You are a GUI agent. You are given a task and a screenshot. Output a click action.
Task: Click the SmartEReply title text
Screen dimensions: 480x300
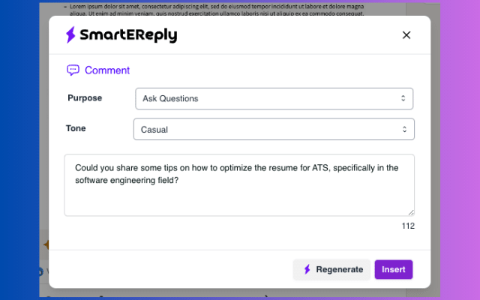tap(130, 35)
